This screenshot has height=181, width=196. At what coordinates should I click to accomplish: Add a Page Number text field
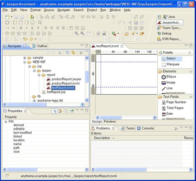tap(174, 102)
